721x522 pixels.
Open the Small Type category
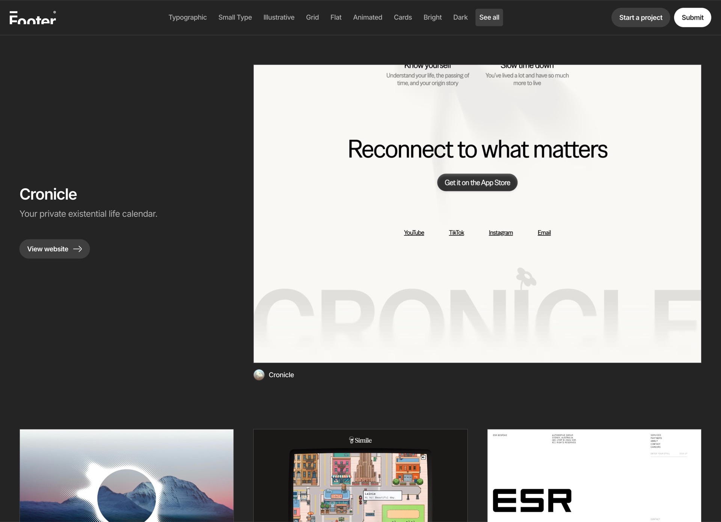coord(235,17)
